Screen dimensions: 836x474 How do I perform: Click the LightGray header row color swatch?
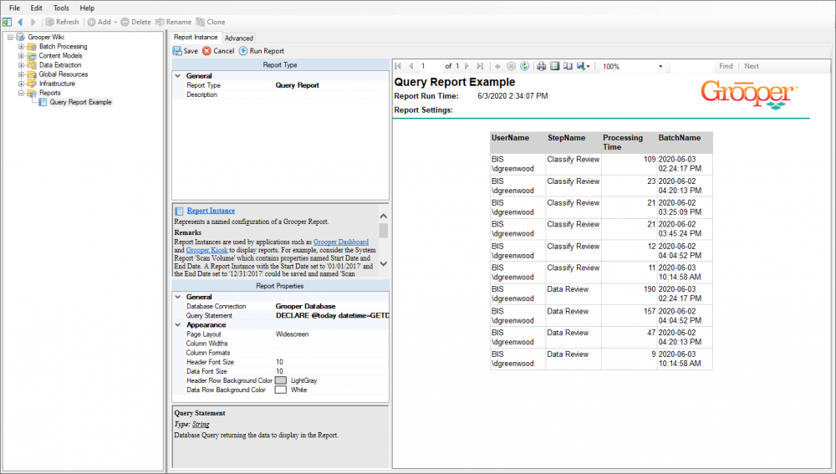pos(281,380)
